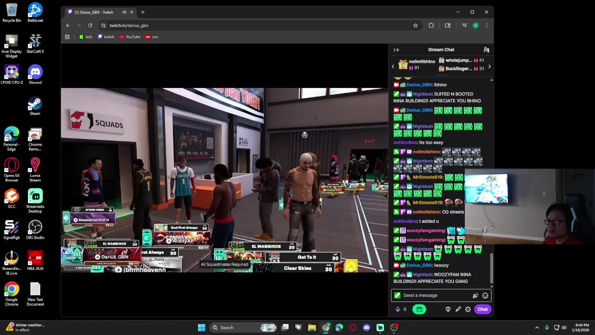Open SignalRgb desktop shortcut

[x=12, y=230]
